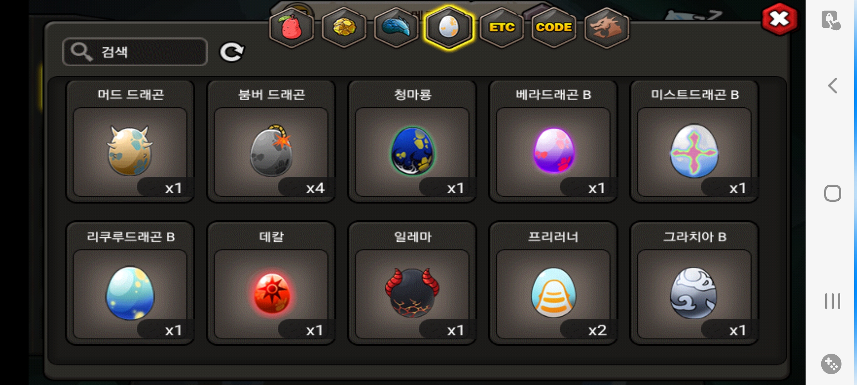Open the blue dragon scale tab
This screenshot has height=385, width=857.
coord(396,27)
